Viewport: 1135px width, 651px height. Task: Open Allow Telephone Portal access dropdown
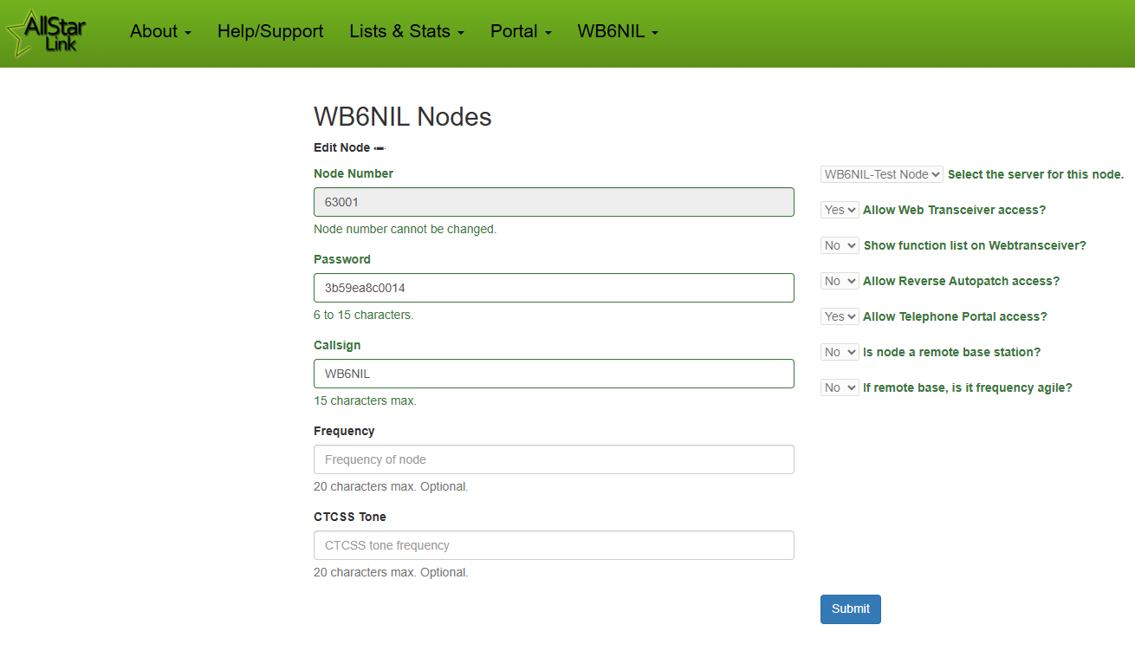click(x=840, y=316)
